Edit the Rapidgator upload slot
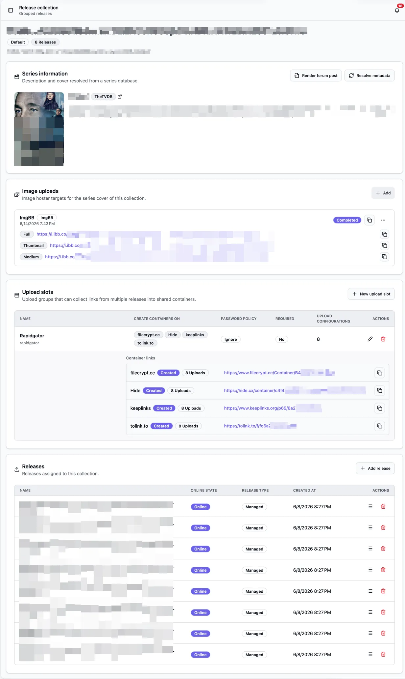405x679 pixels. [370, 339]
